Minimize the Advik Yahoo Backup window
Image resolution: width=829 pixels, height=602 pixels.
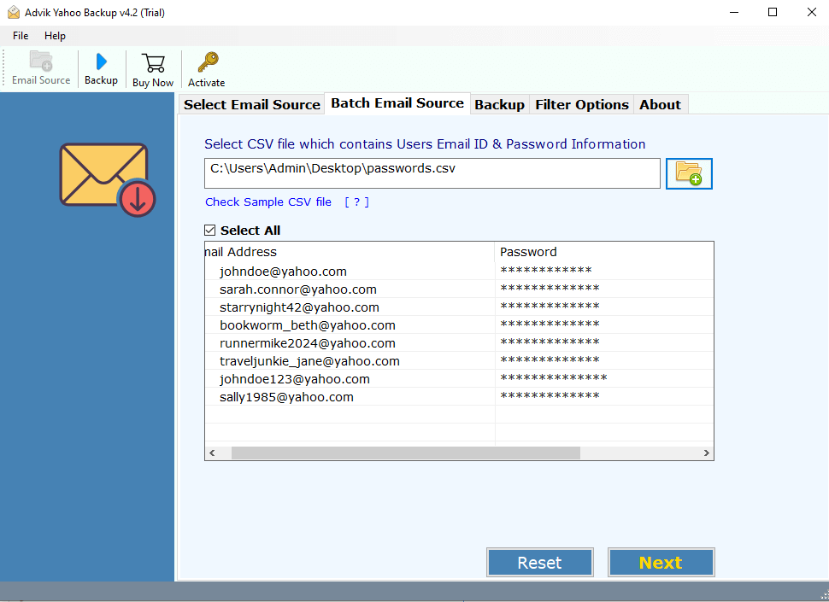pos(734,12)
